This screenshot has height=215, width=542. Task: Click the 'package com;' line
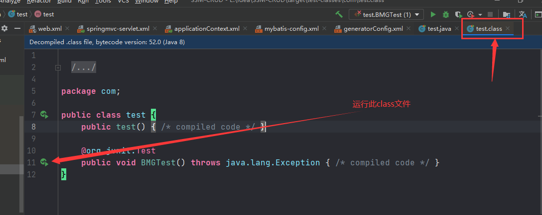(x=91, y=91)
